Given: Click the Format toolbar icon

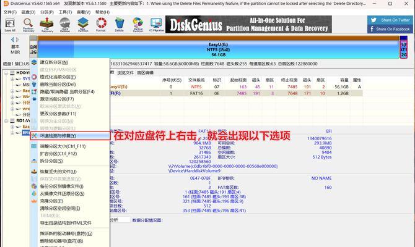Looking at the screenshot, I should (101, 25).
